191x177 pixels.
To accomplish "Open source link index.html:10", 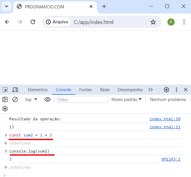I will pyautogui.click(x=165, y=119).
